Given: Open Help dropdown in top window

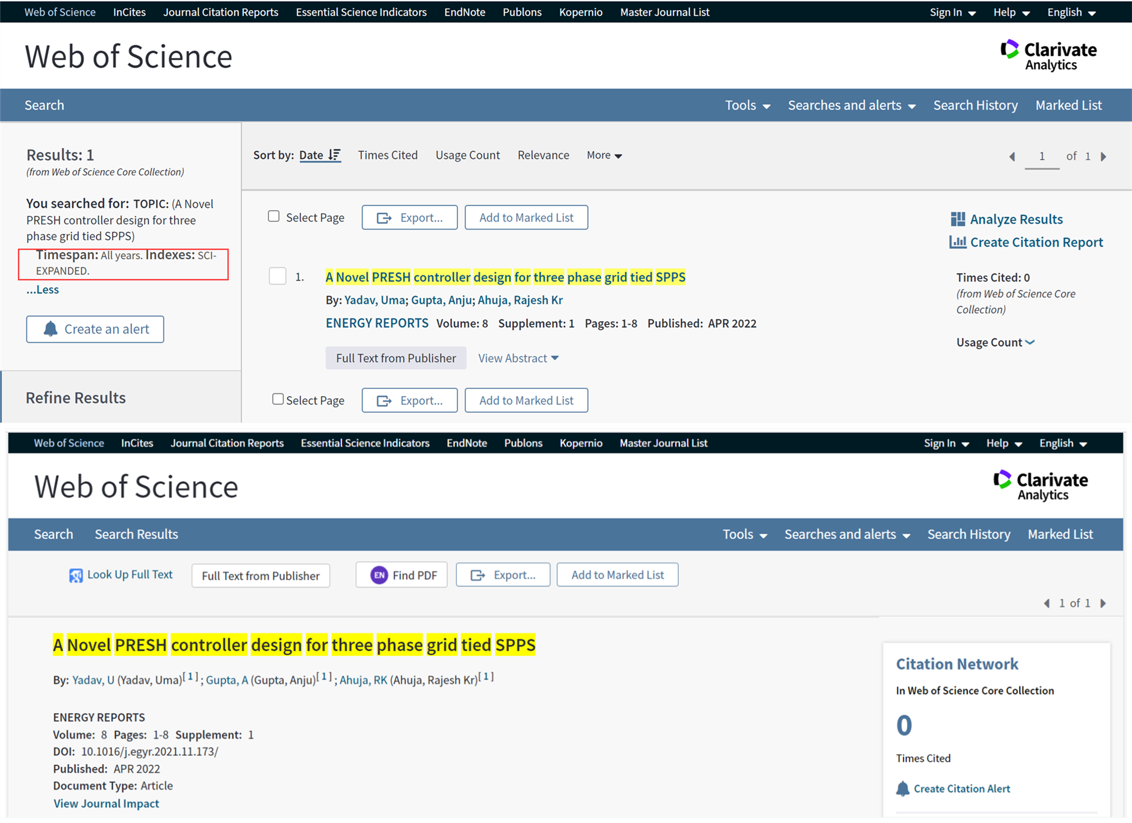Looking at the screenshot, I should [x=1012, y=12].
